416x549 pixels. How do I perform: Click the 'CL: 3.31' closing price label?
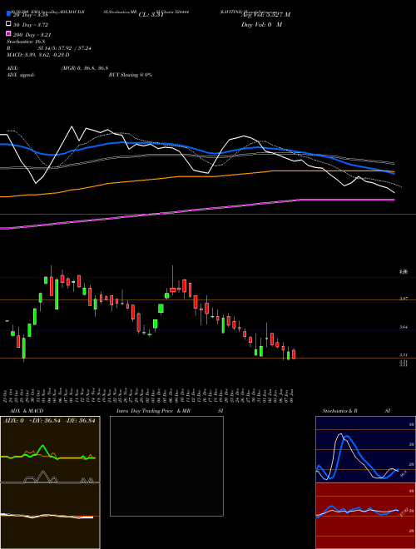151,15
